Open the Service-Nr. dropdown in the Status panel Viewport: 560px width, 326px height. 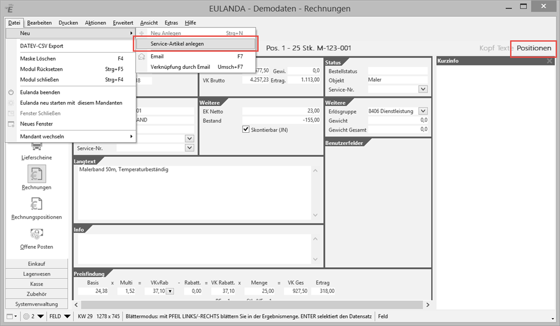coord(423,89)
